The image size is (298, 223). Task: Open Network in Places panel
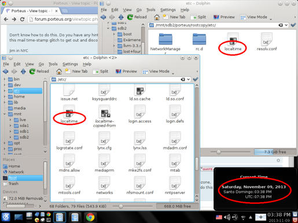tap(13, 172)
